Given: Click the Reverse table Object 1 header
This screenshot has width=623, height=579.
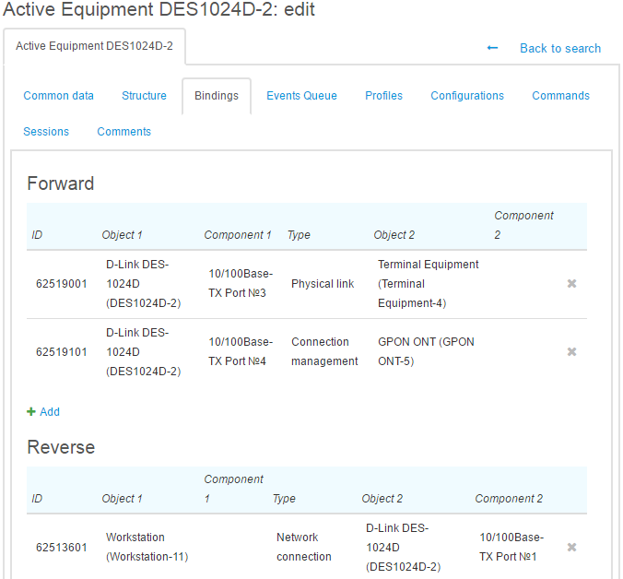Looking at the screenshot, I should pos(122,499).
